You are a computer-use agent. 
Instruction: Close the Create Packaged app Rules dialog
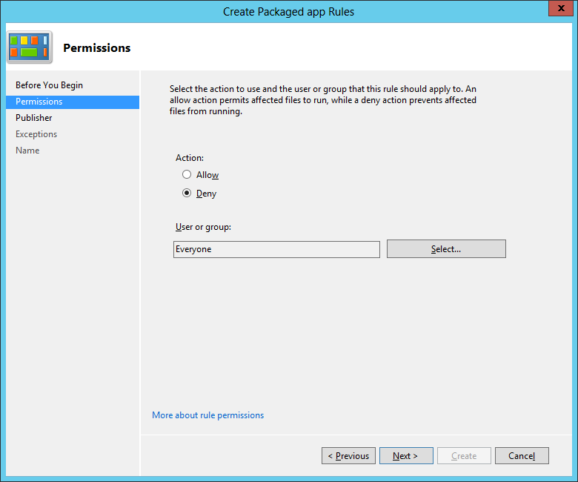pyautogui.click(x=559, y=10)
